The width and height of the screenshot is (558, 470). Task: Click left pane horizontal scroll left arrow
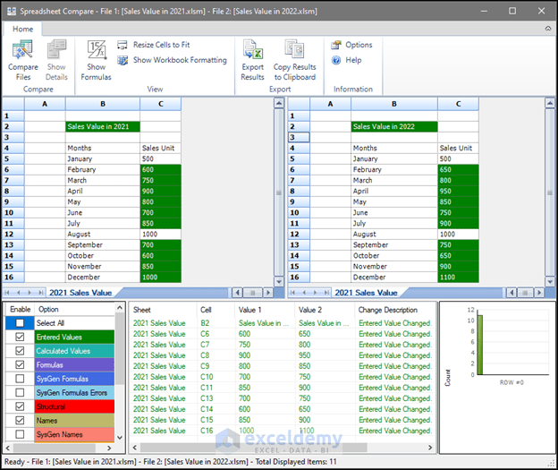[237, 293]
